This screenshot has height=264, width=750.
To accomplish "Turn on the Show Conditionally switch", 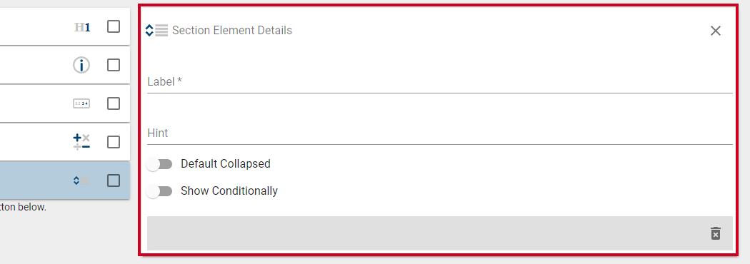I will (x=159, y=191).
